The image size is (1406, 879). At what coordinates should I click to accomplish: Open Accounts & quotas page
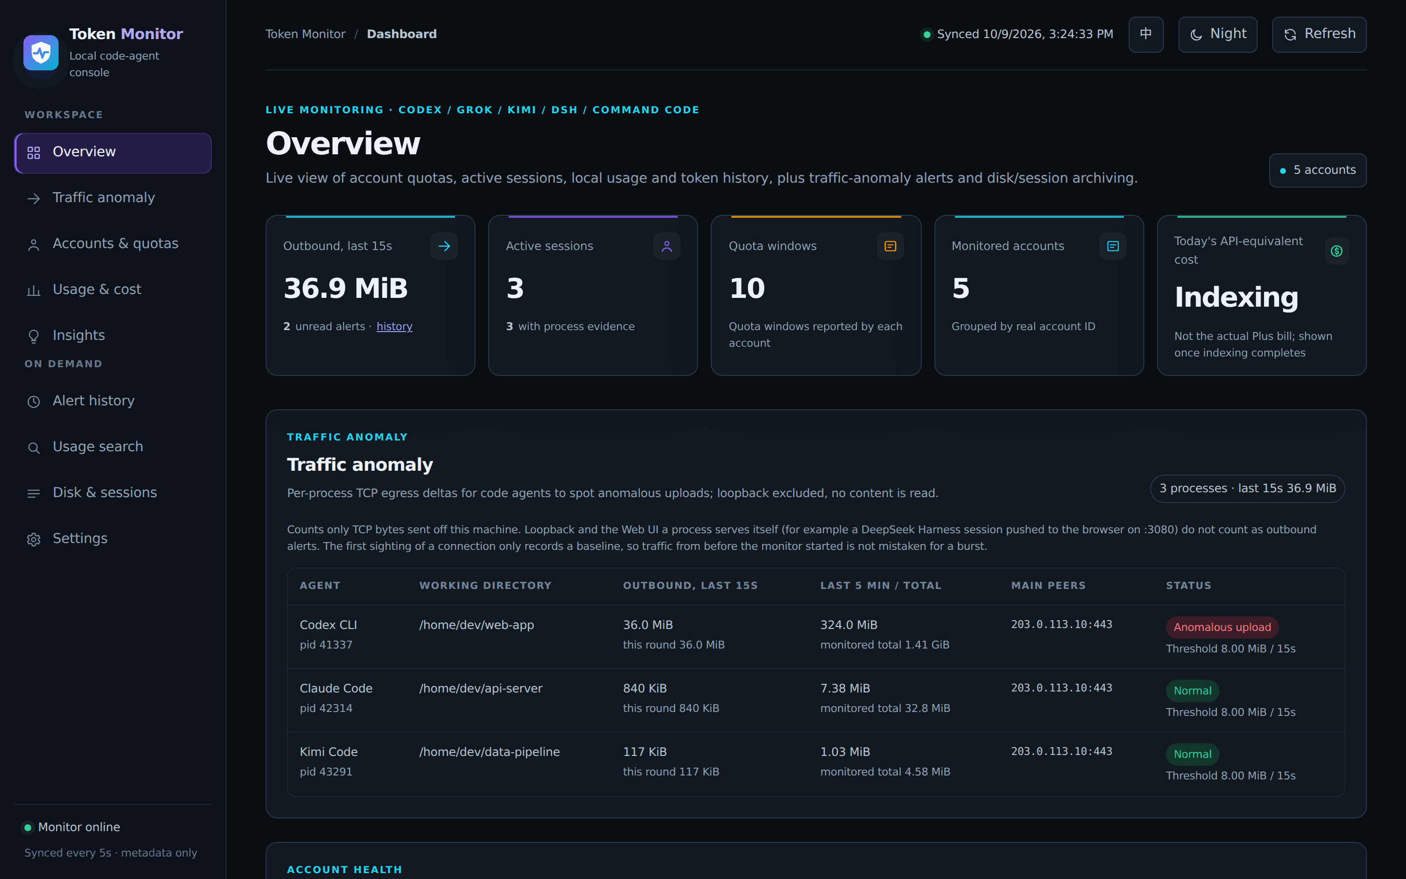pyautogui.click(x=113, y=245)
